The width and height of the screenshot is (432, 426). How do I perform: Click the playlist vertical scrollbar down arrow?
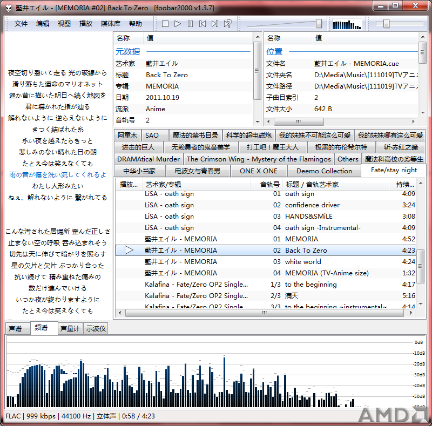coord(421,303)
